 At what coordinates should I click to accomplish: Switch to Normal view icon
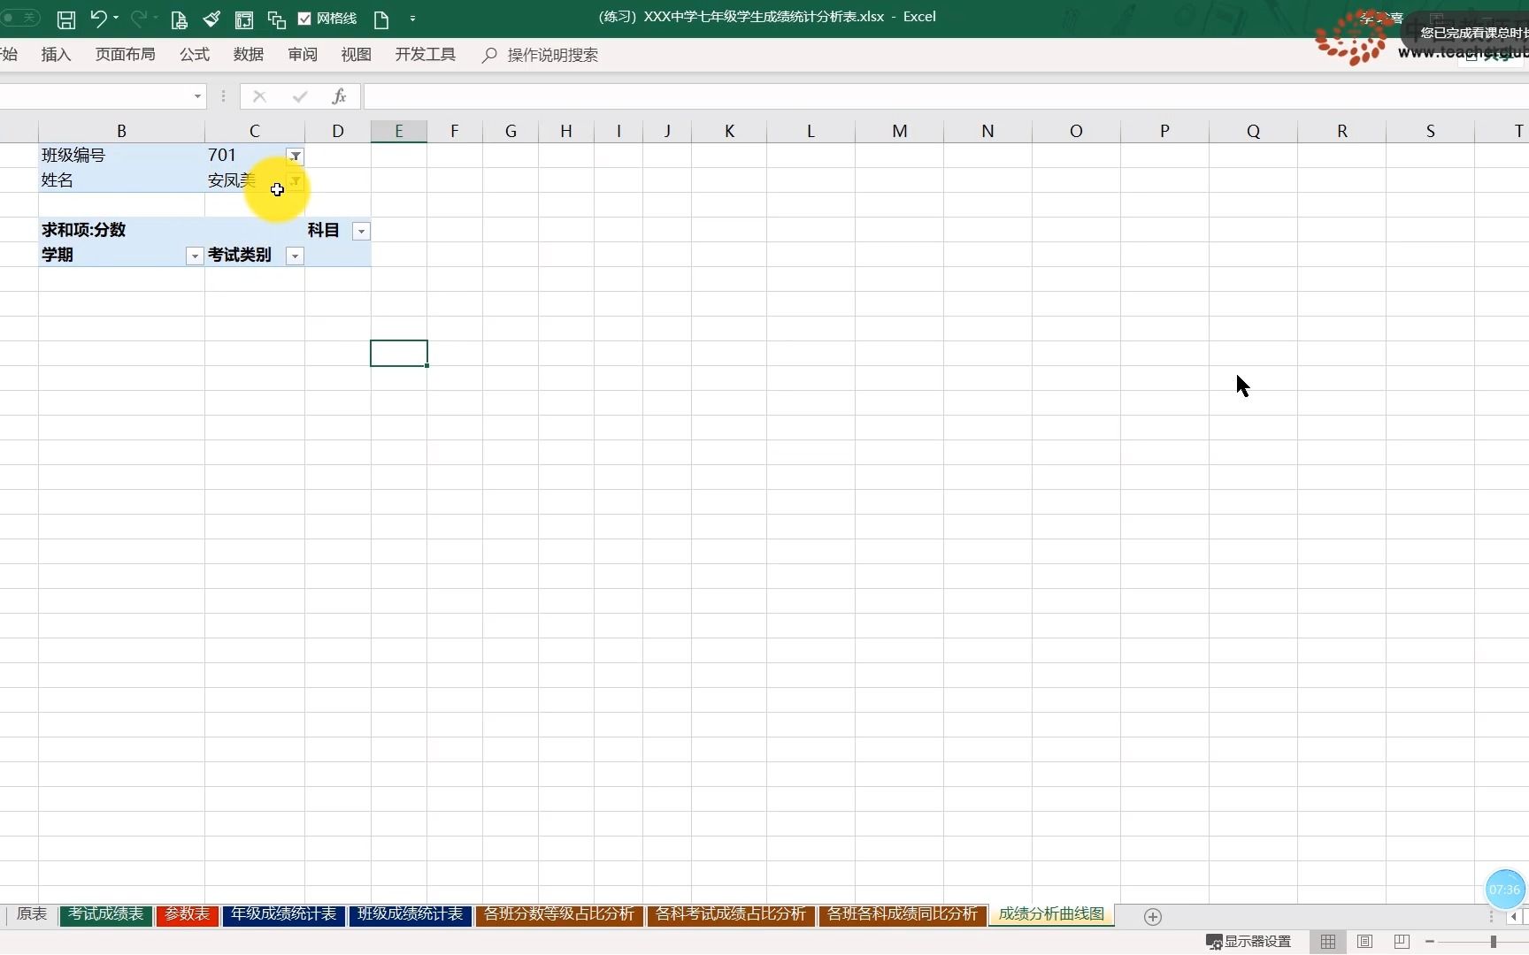[1328, 942]
